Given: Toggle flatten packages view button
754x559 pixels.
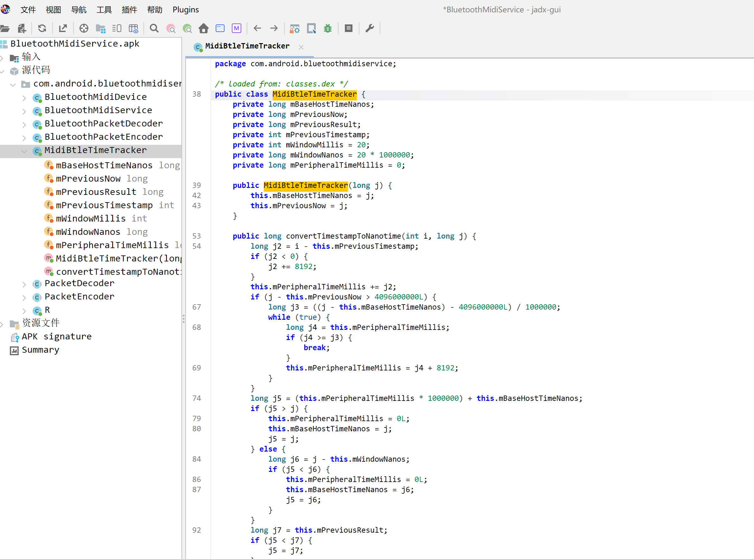Looking at the screenshot, I should [100, 29].
